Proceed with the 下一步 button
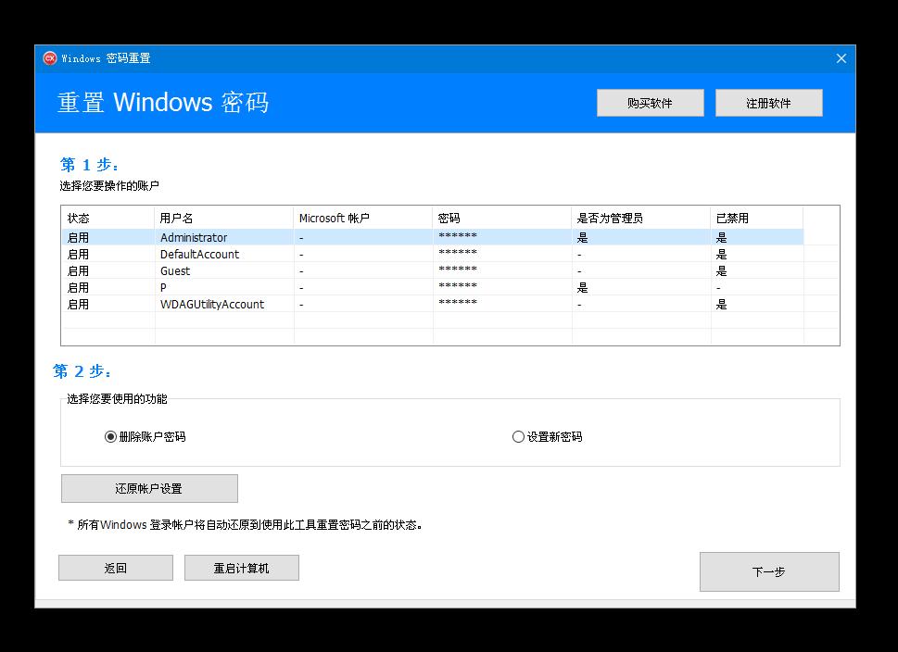898x652 pixels. (769, 571)
